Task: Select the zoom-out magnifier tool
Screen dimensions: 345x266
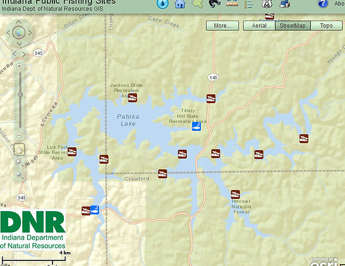Action: (x=19, y=174)
